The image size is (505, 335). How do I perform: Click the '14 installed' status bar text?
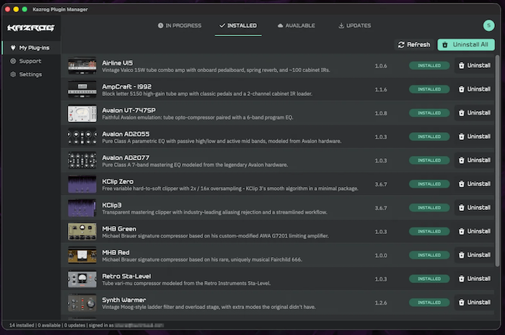22,326
